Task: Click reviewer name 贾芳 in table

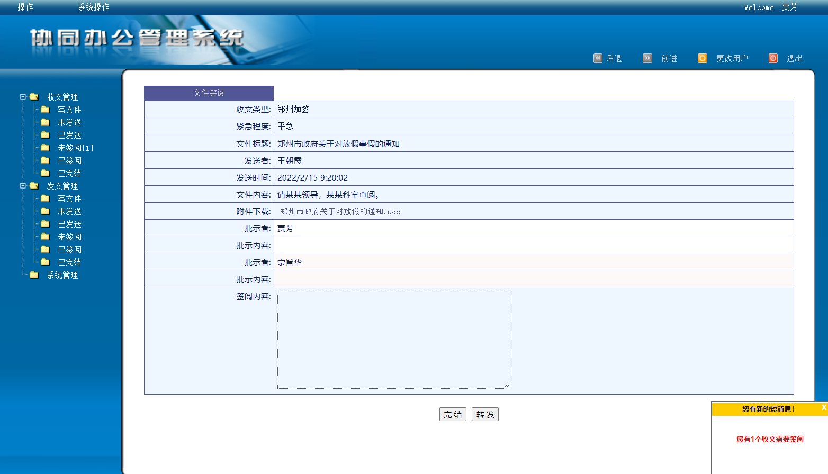Action: tap(285, 228)
